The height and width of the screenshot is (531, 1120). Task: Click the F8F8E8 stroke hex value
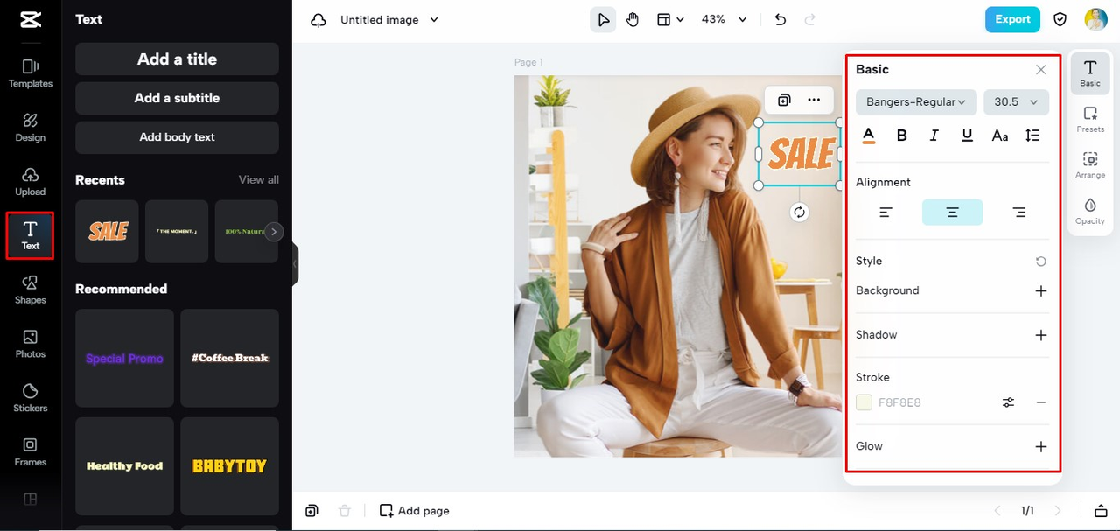pyautogui.click(x=899, y=402)
